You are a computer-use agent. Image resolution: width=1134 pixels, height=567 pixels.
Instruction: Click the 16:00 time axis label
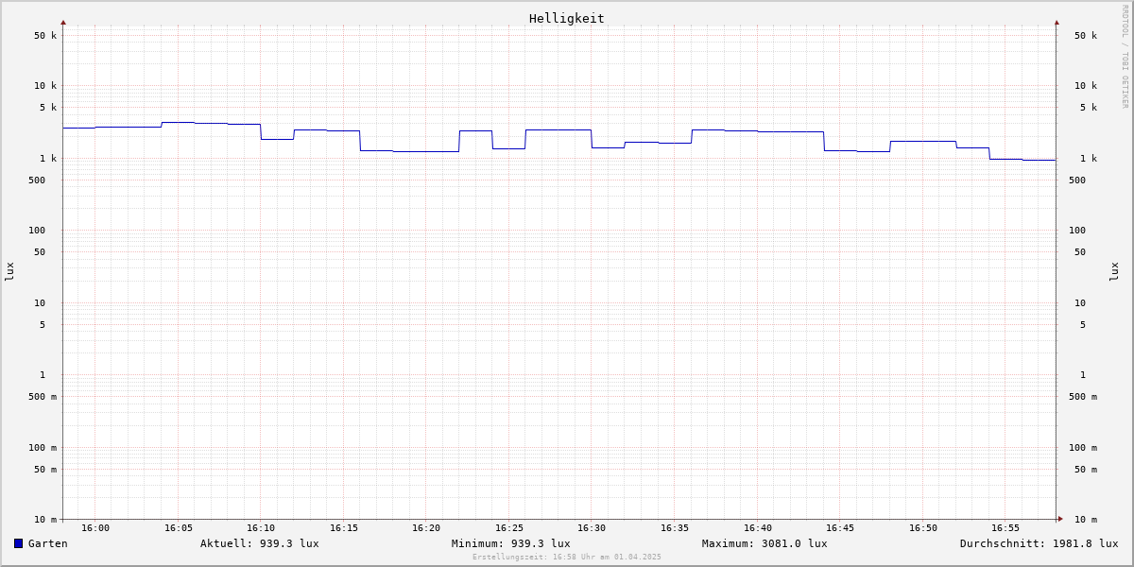tap(95, 528)
